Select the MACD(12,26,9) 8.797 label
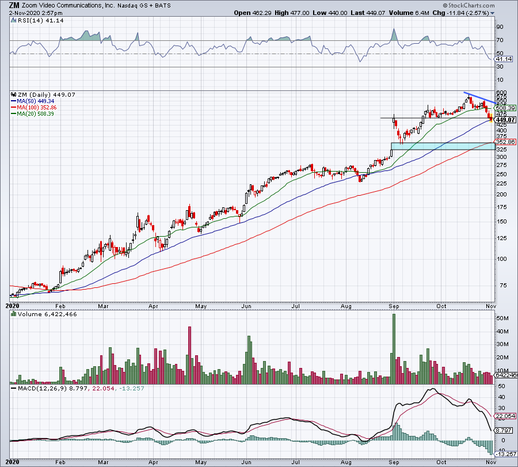Viewport: 518px width, 467px height. tap(52, 388)
